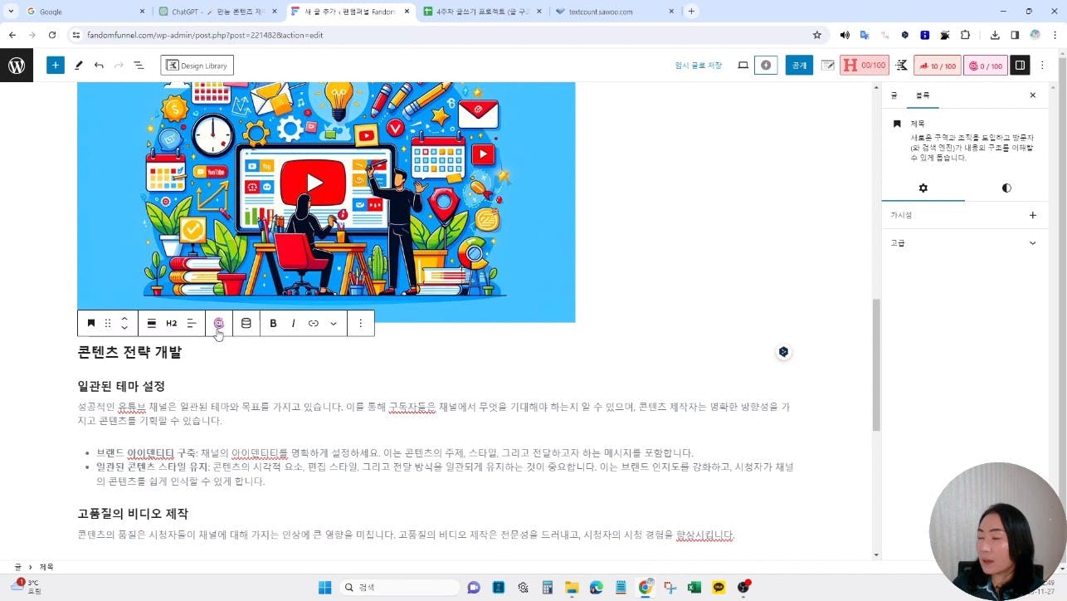This screenshot has width=1067, height=601.
Task: Switch to the textcount.sawoo.com tab
Action: tap(614, 12)
